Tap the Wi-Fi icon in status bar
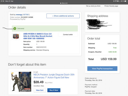The width and height of the screenshot is (128, 96). (116, 1)
